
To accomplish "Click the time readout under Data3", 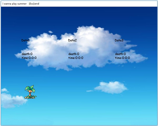I will [122, 58].
